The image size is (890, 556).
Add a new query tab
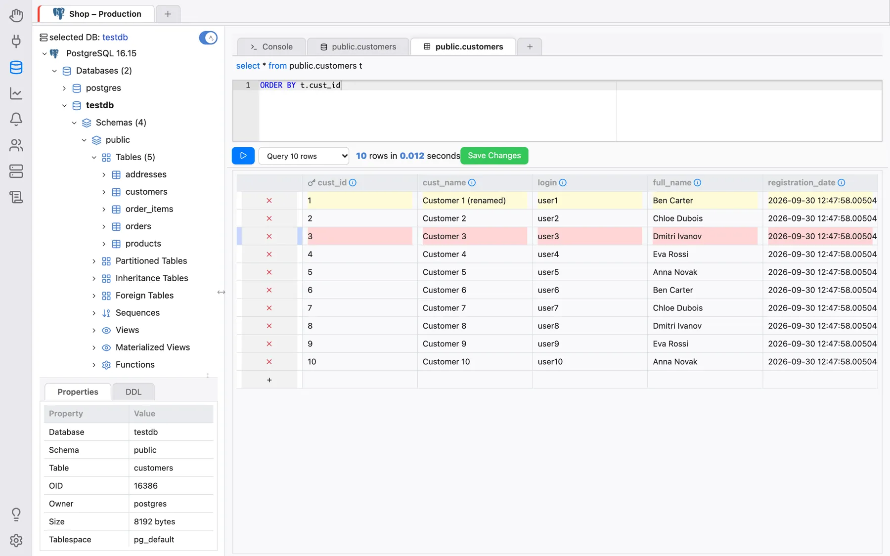click(x=530, y=46)
